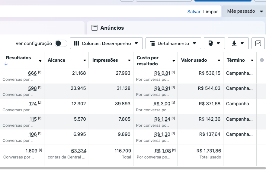Switch to the Anúncios tab
This screenshot has height=170, width=266.
[112, 28]
